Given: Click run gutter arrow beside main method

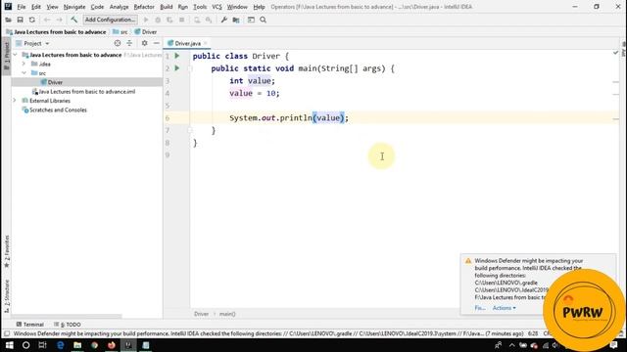Looking at the screenshot, I should [x=177, y=68].
